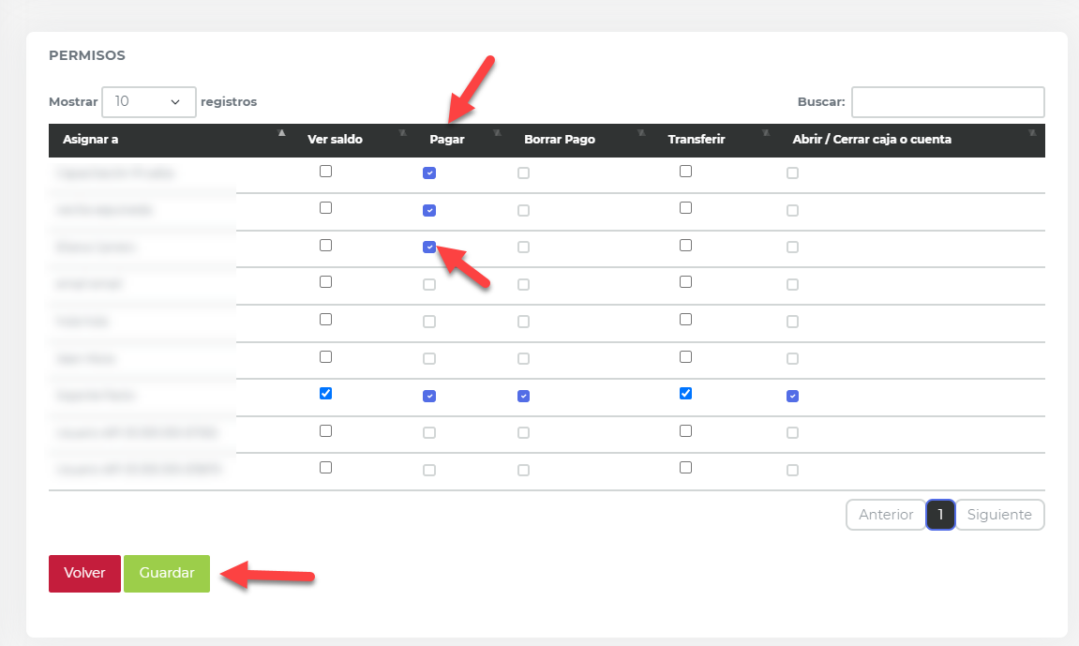This screenshot has height=646, width=1079.
Task: Uncheck the Pagar checkbox in the first row
Action: click(x=429, y=173)
